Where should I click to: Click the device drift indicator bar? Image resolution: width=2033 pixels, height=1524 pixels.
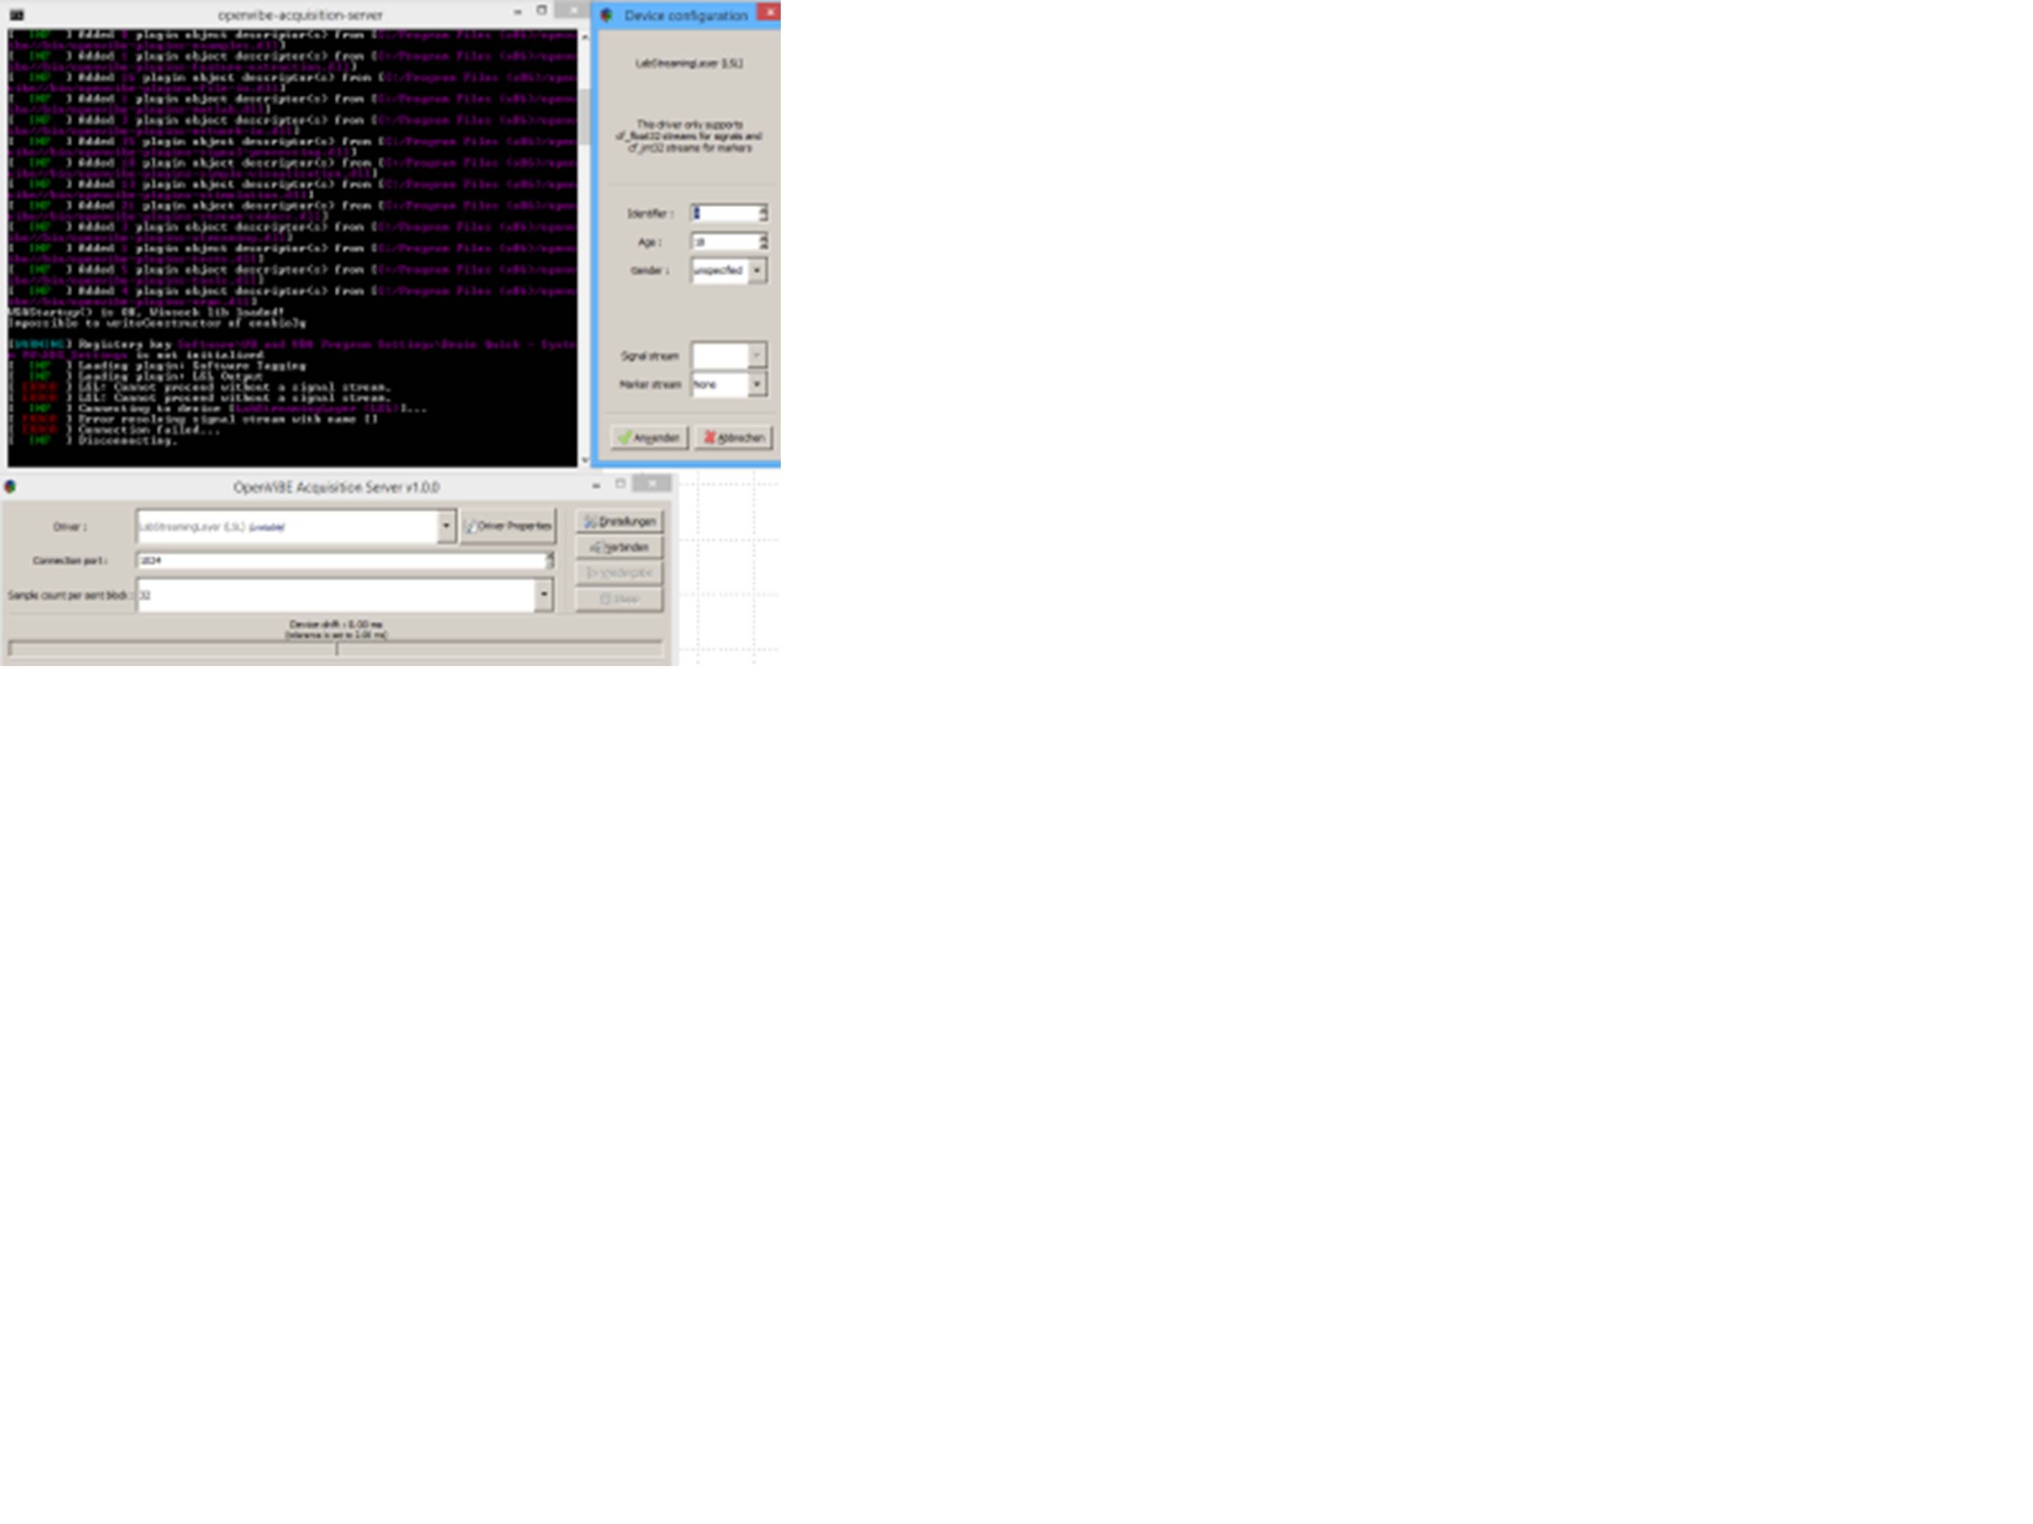[x=334, y=649]
